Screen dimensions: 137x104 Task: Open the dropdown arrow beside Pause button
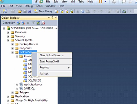(x=105, y=1)
